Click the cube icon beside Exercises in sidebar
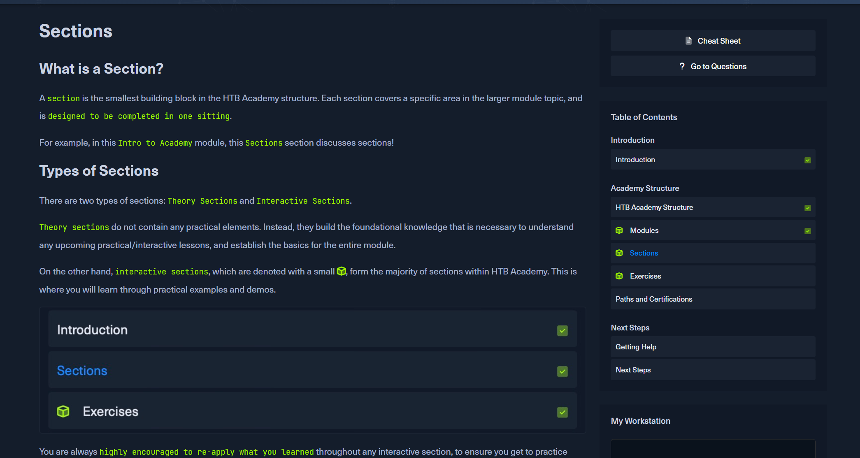The width and height of the screenshot is (860, 458). click(x=619, y=276)
